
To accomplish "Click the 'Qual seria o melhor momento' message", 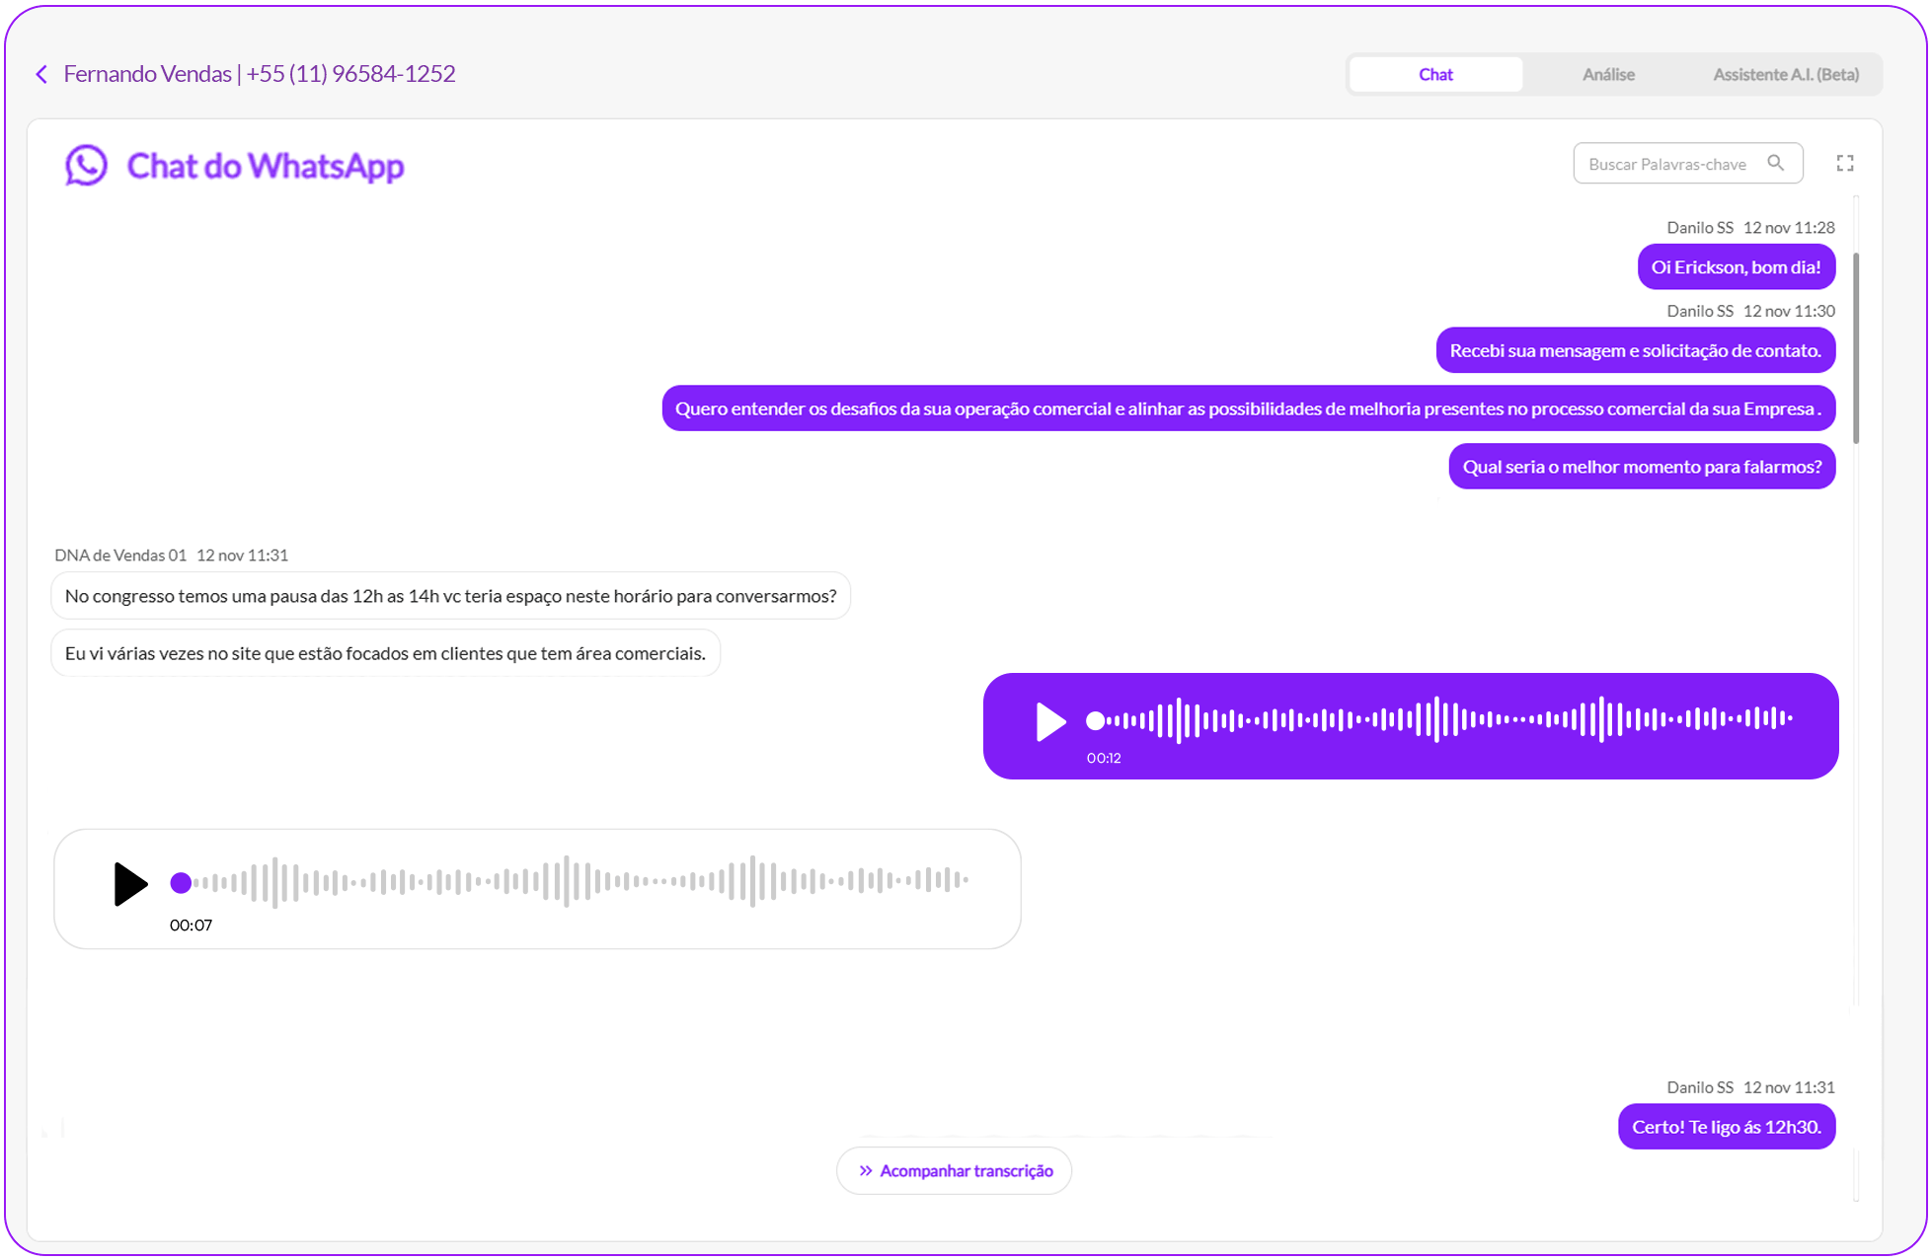I will pos(1641,467).
